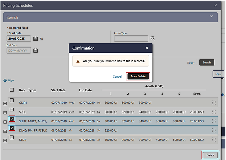
Task: Open row actions menu for CMP1
Action: pos(215,103)
